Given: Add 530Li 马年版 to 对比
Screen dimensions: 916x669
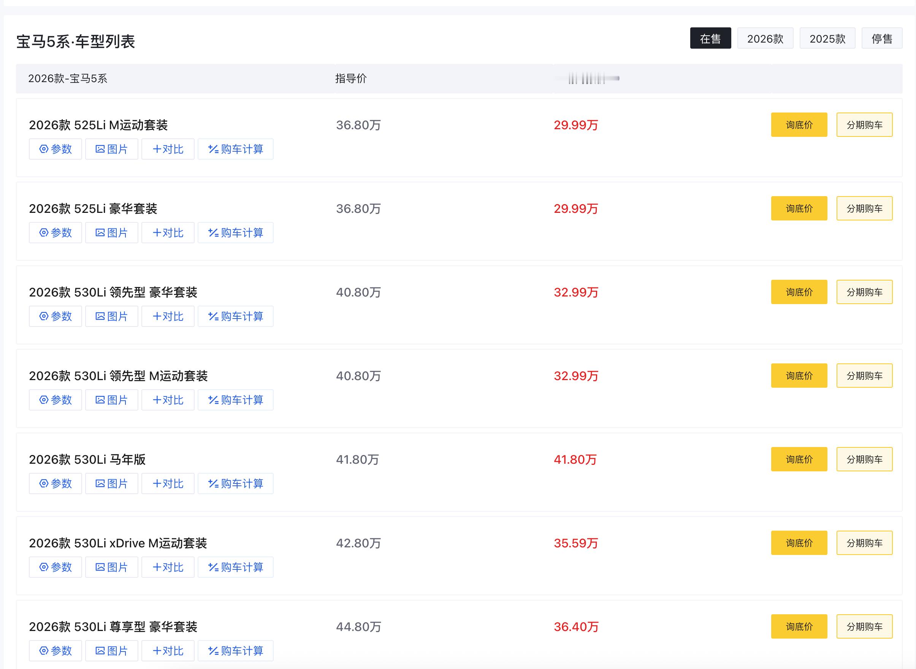Looking at the screenshot, I should click(168, 484).
